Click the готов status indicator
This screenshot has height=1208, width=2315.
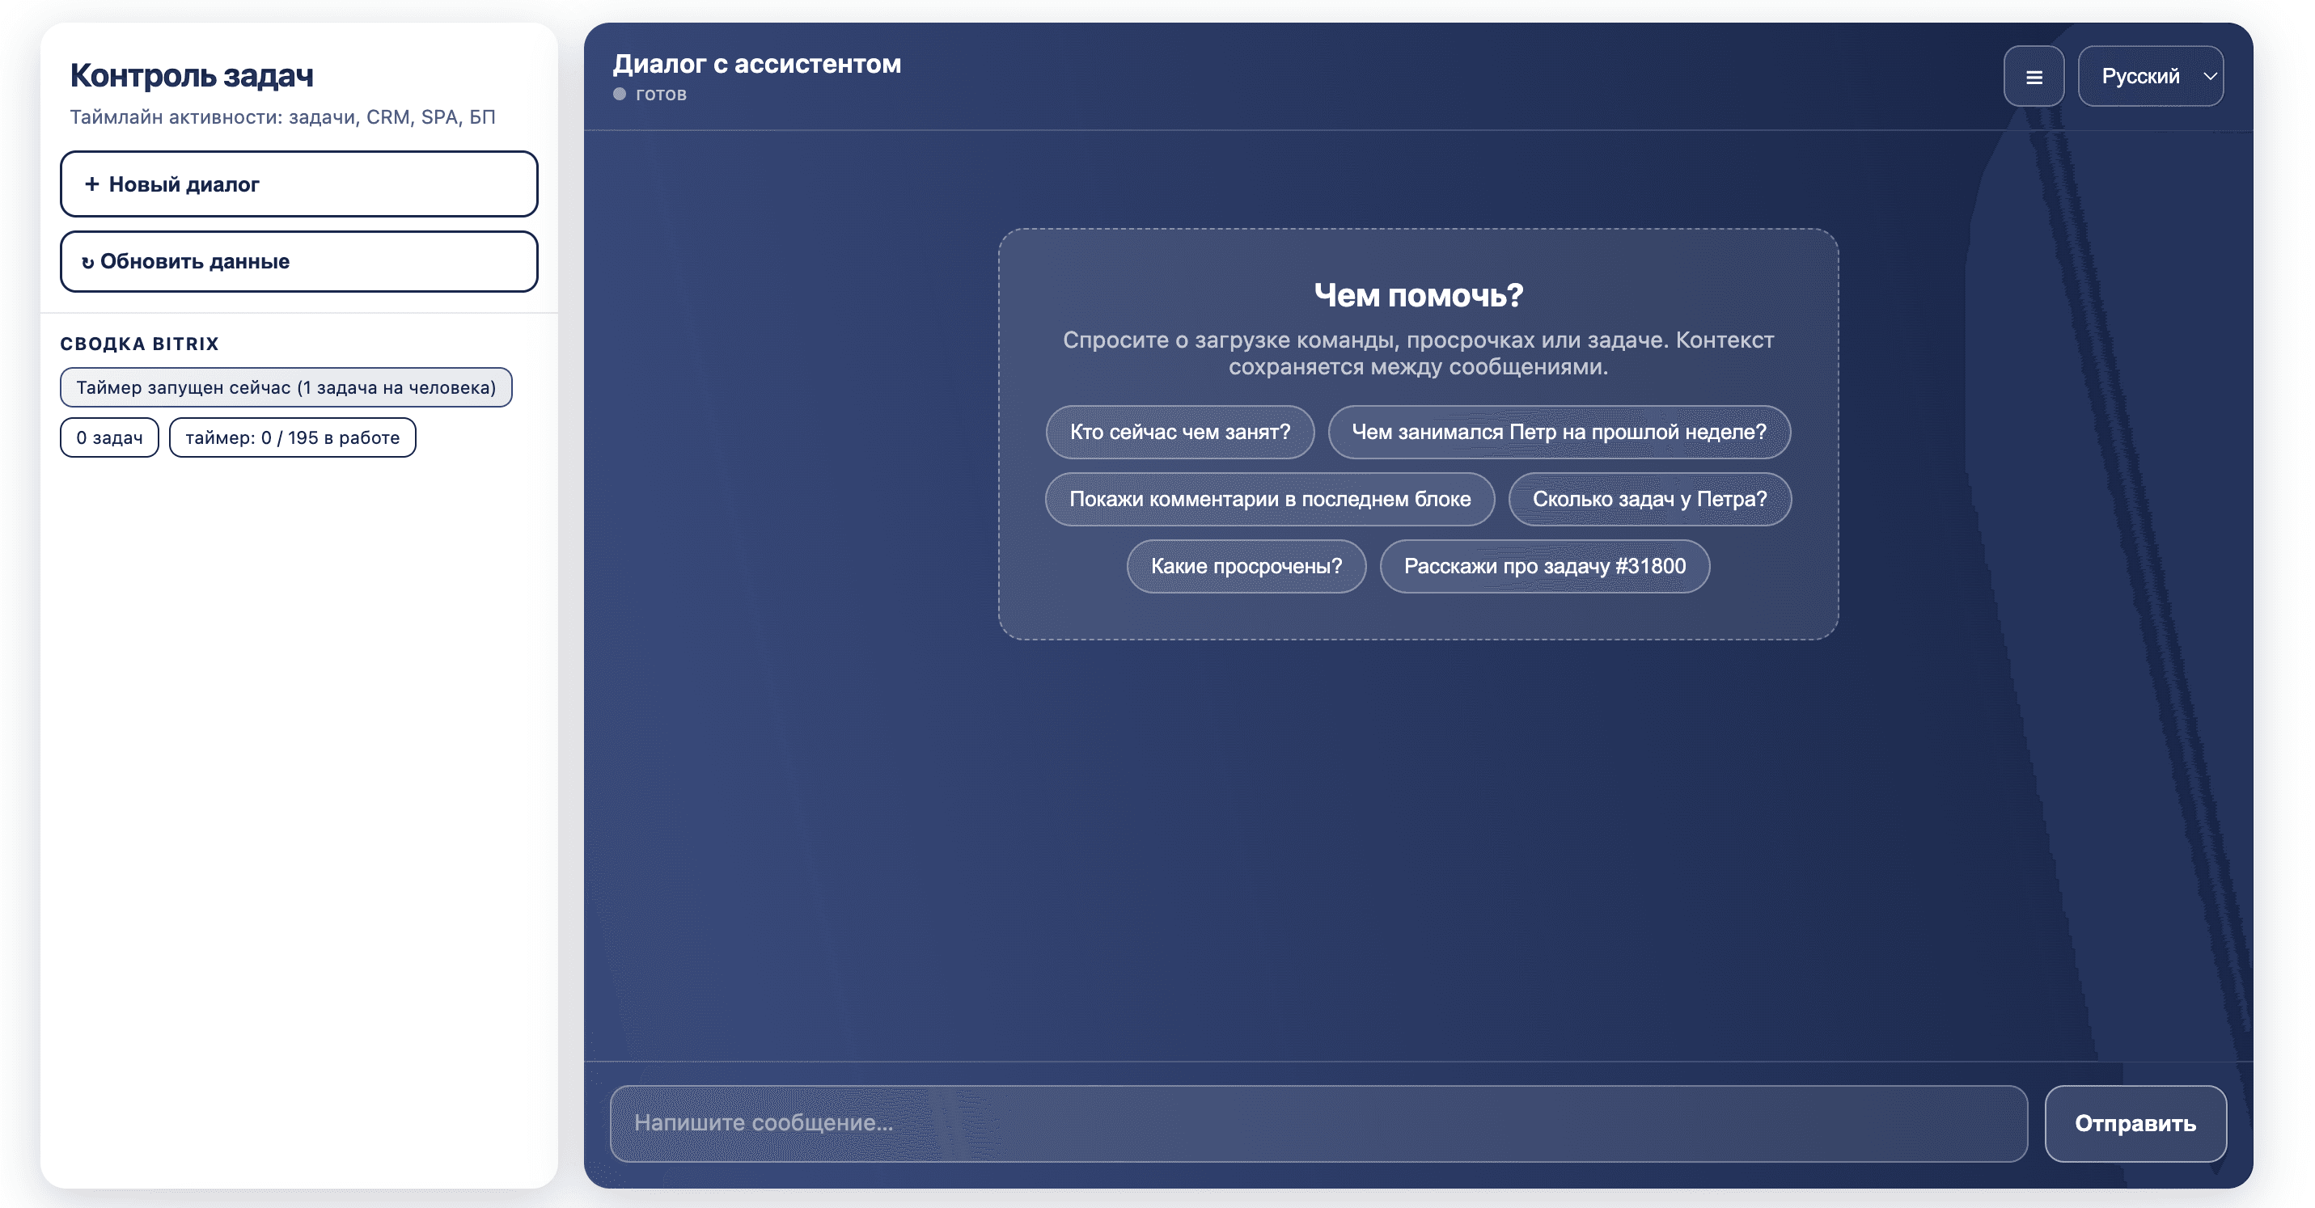pyautogui.click(x=650, y=95)
